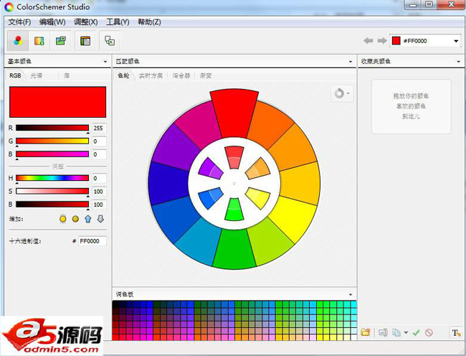The image size is (466, 356).
Task: Click the hex value field FF0000
Action: coord(92,241)
